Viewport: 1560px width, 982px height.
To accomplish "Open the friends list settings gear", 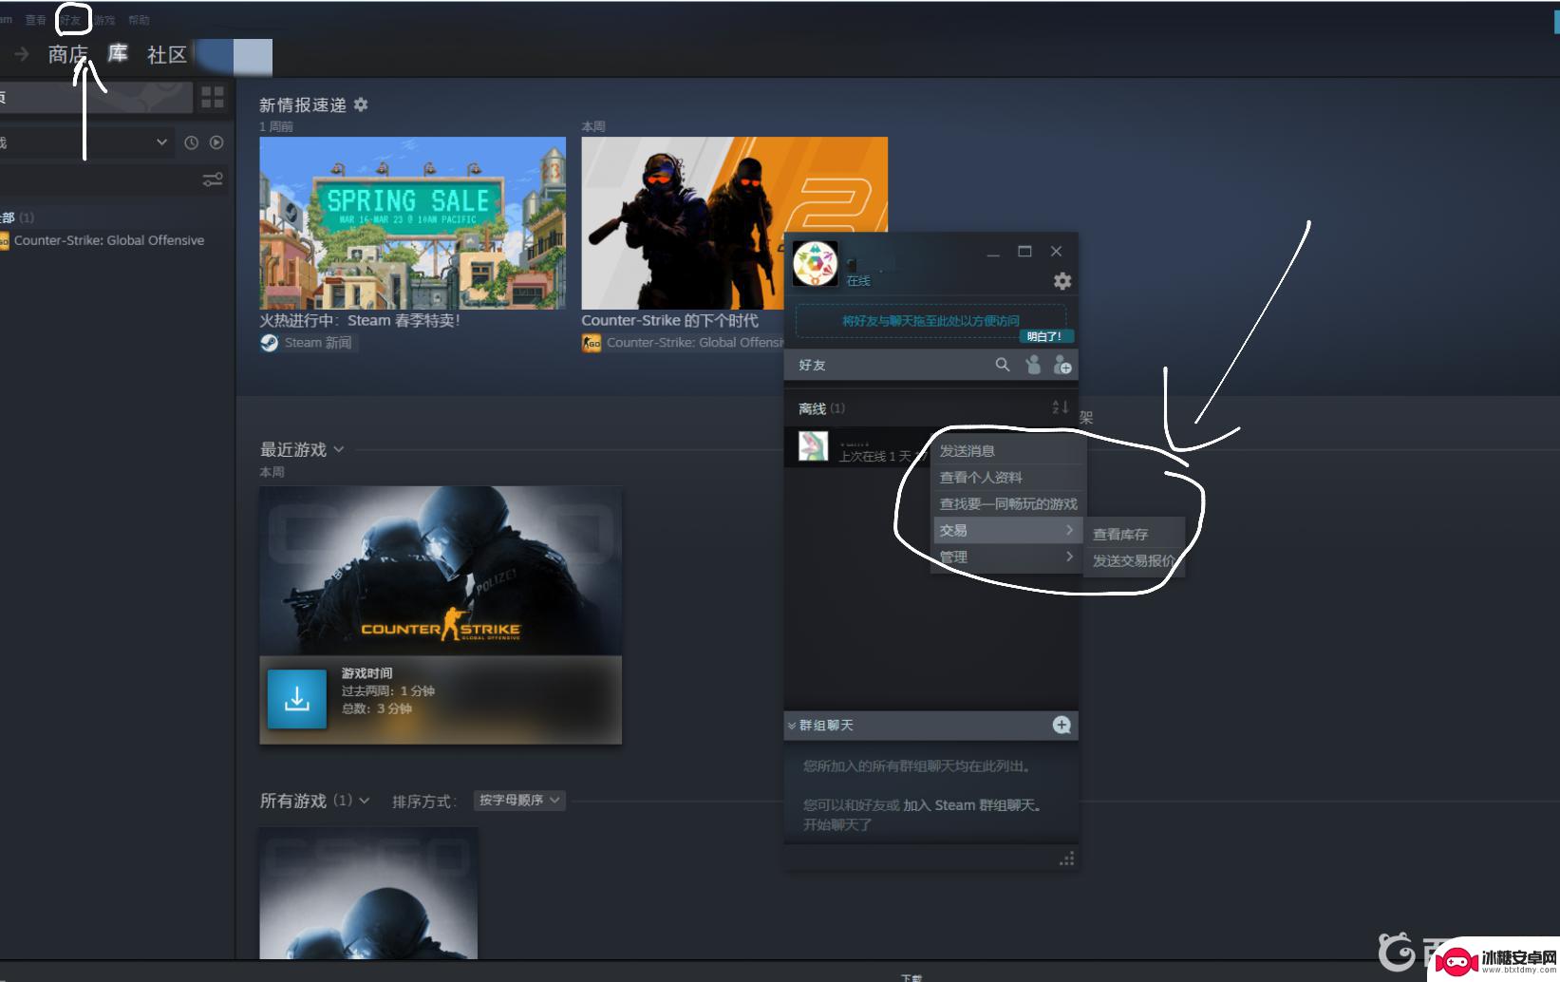I will [1062, 281].
